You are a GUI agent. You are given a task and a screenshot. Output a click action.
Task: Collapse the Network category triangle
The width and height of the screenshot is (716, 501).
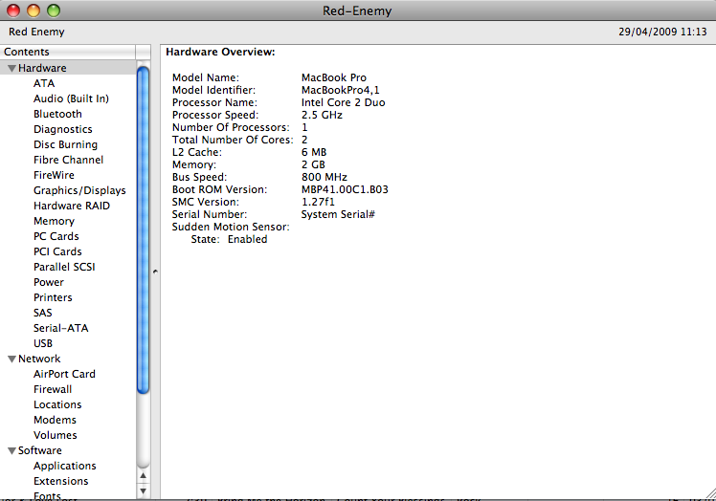[x=11, y=359]
